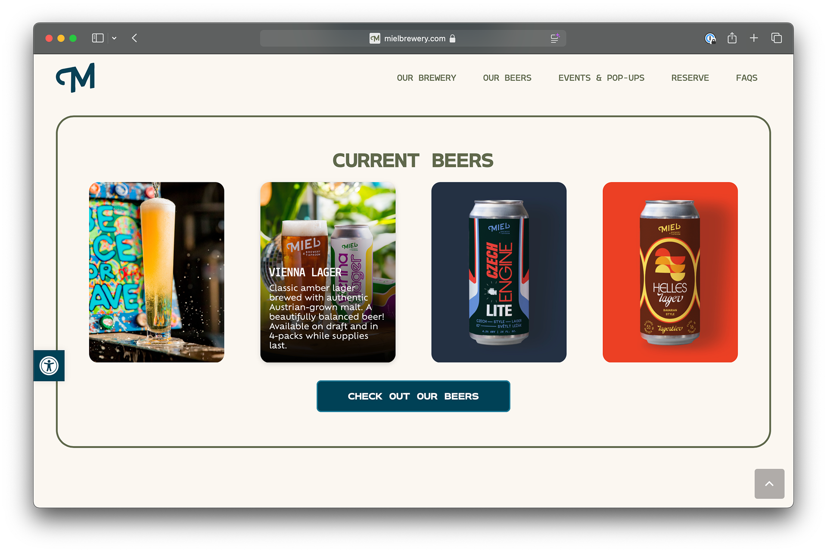This screenshot has height=552, width=827.
Task: Expand the sidebar dropdown chevron
Action: [114, 38]
